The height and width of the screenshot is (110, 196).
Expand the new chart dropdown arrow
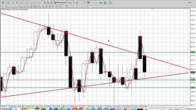(5, 2)
